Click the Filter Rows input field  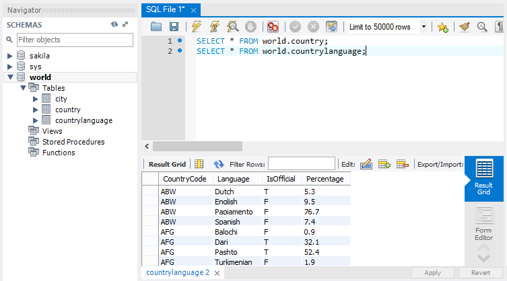tap(302, 163)
